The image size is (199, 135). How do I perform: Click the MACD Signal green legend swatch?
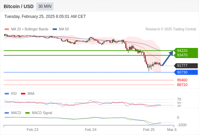pos(27,113)
